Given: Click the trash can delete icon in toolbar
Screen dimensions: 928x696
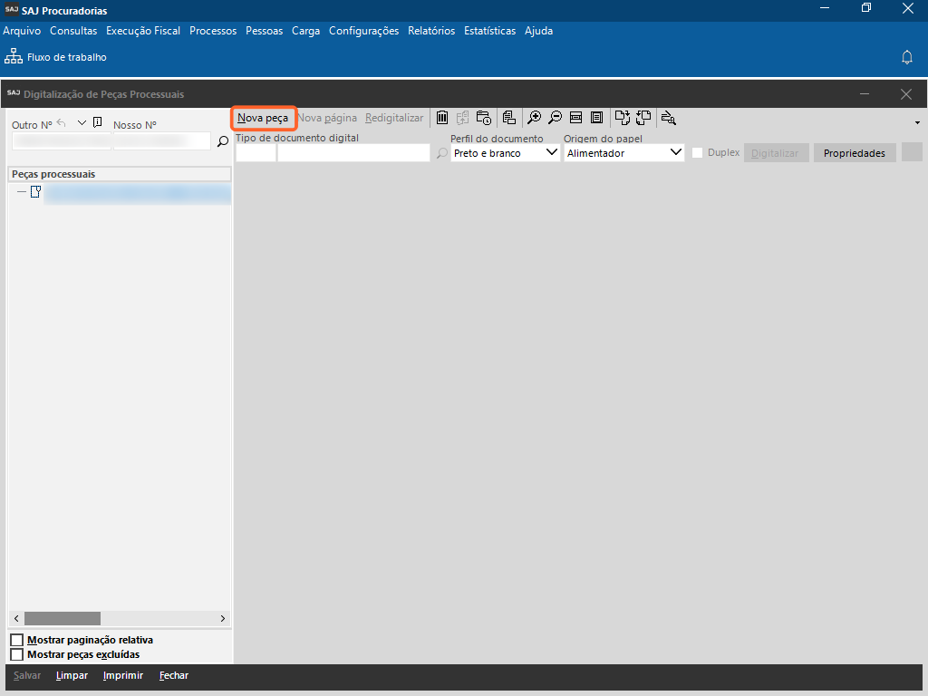Looking at the screenshot, I should tap(442, 118).
